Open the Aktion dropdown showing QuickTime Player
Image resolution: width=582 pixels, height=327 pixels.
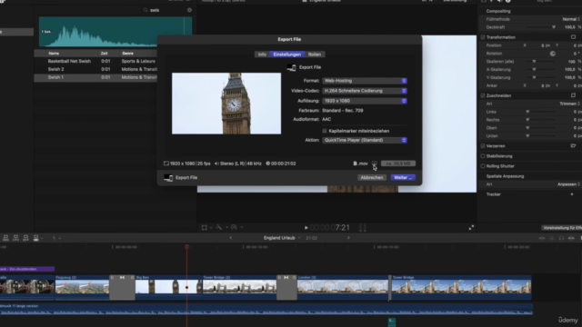point(365,140)
